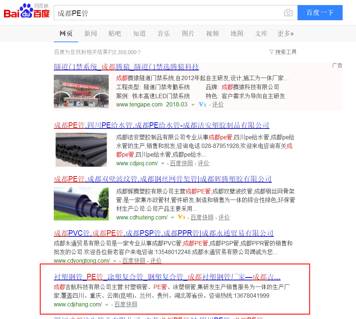Viewport: 356px width, 319px height.
Task: Click the black PE pipes thumbnail
Action: point(81,150)
